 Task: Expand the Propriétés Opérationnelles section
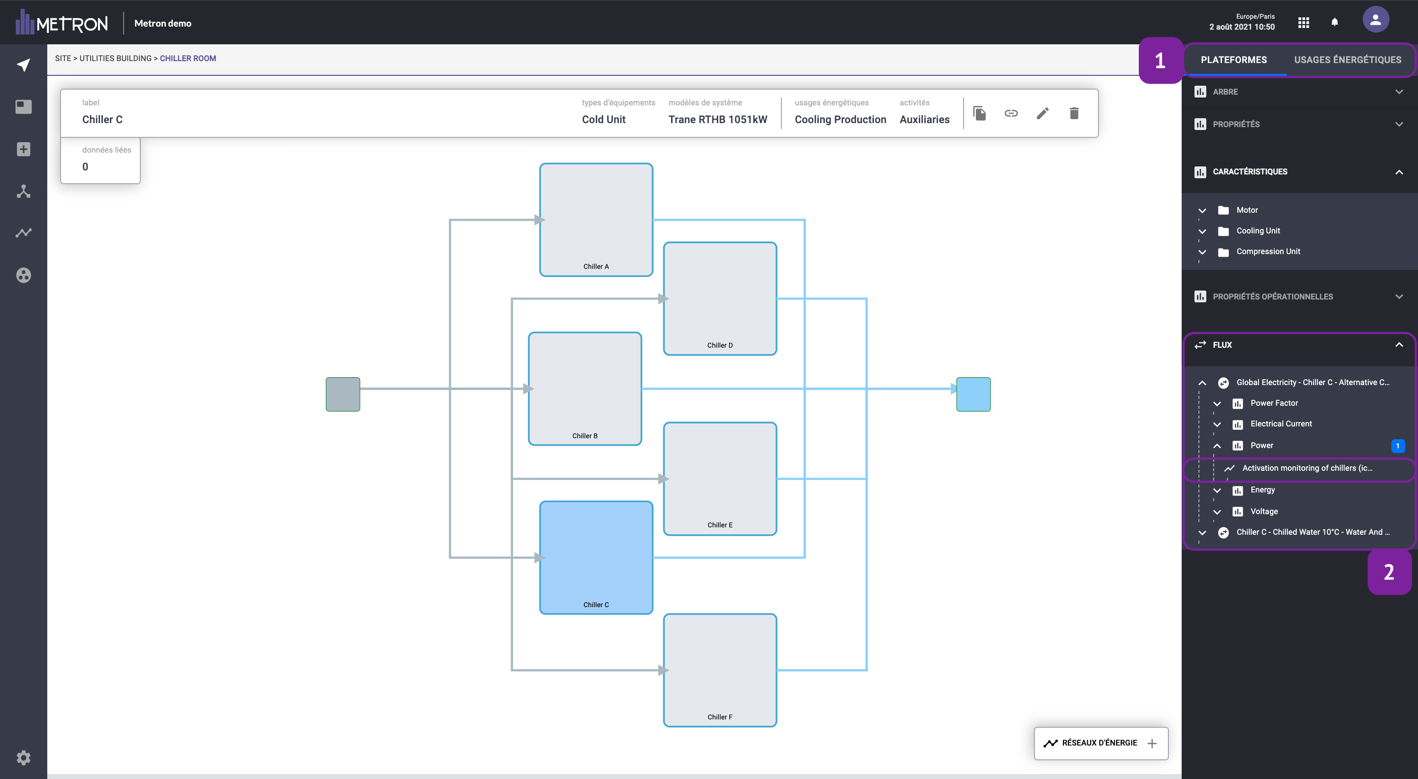[x=1399, y=297]
